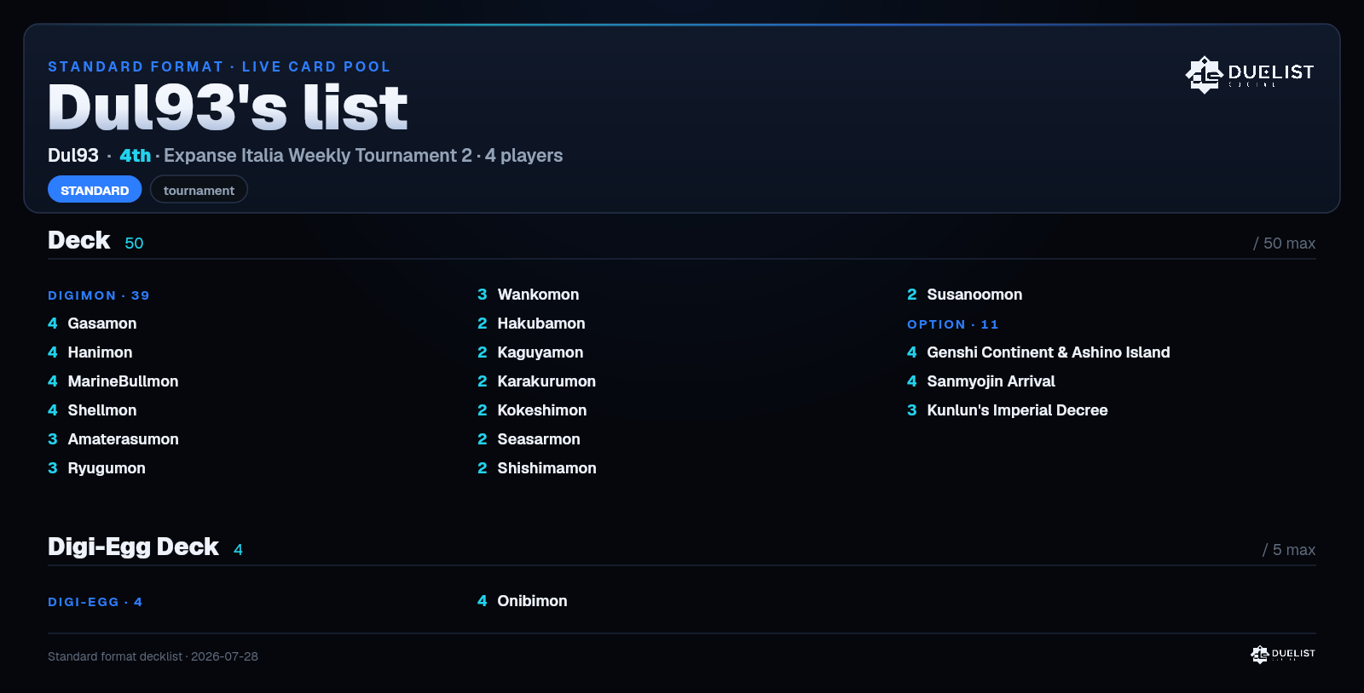Click the OPTION · 11 section label
The image size is (1364, 693).
(953, 324)
